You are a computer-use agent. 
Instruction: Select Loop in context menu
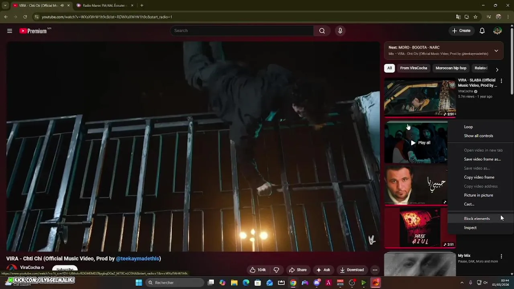tap(481, 127)
